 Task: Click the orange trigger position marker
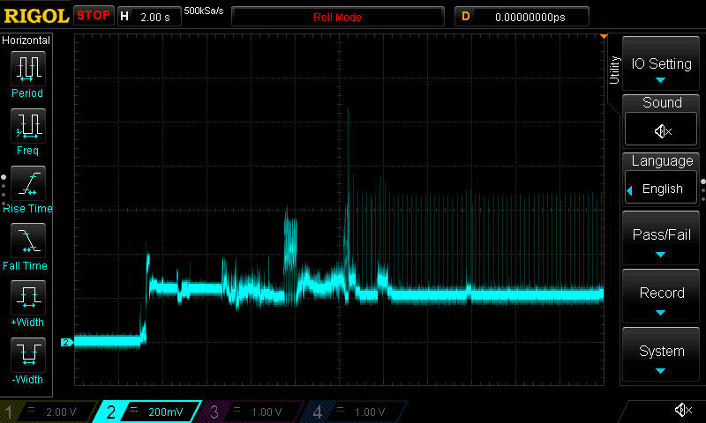point(604,37)
